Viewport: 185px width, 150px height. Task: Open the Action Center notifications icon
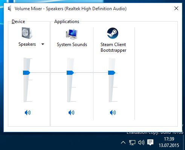[x=150, y=142]
